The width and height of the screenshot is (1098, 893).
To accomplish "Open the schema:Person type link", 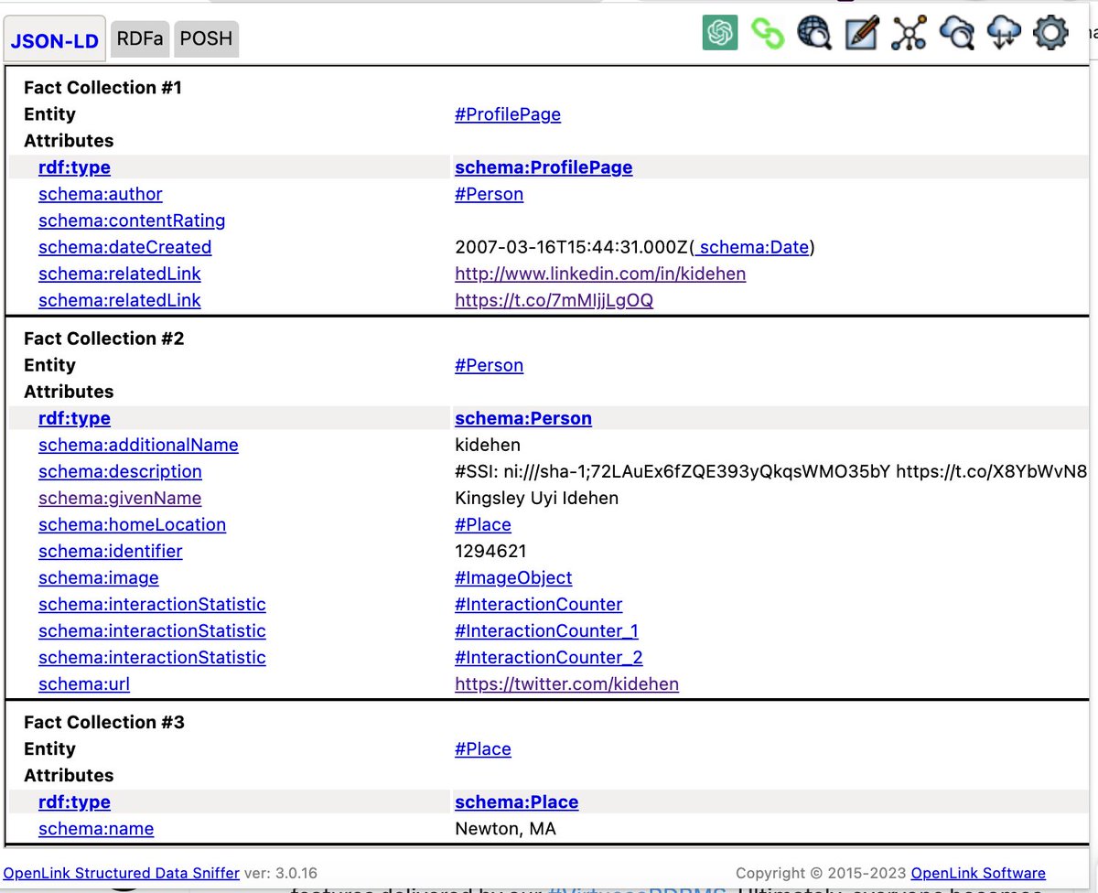I will (523, 418).
